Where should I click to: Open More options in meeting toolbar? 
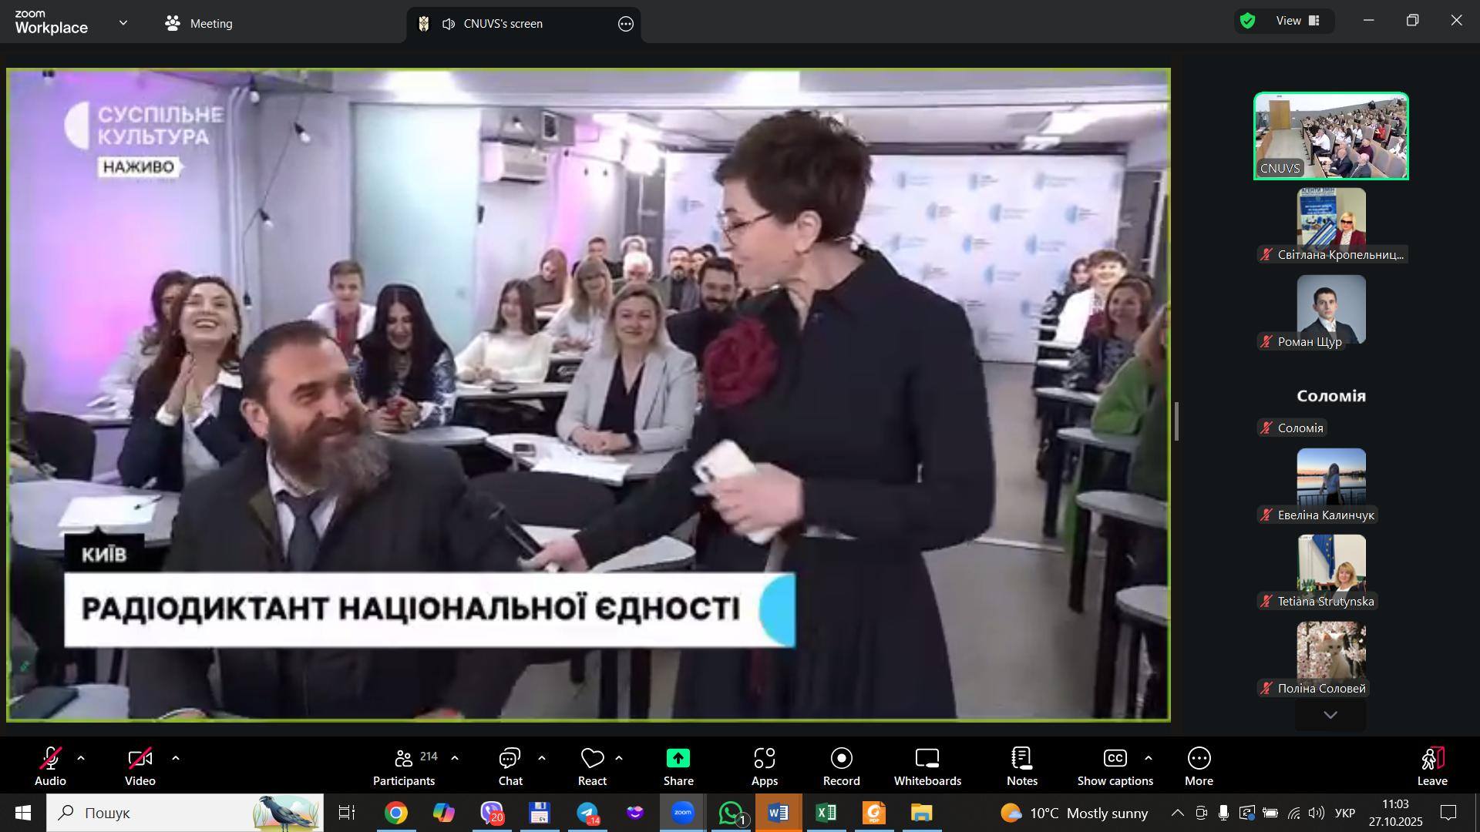coord(1199,767)
